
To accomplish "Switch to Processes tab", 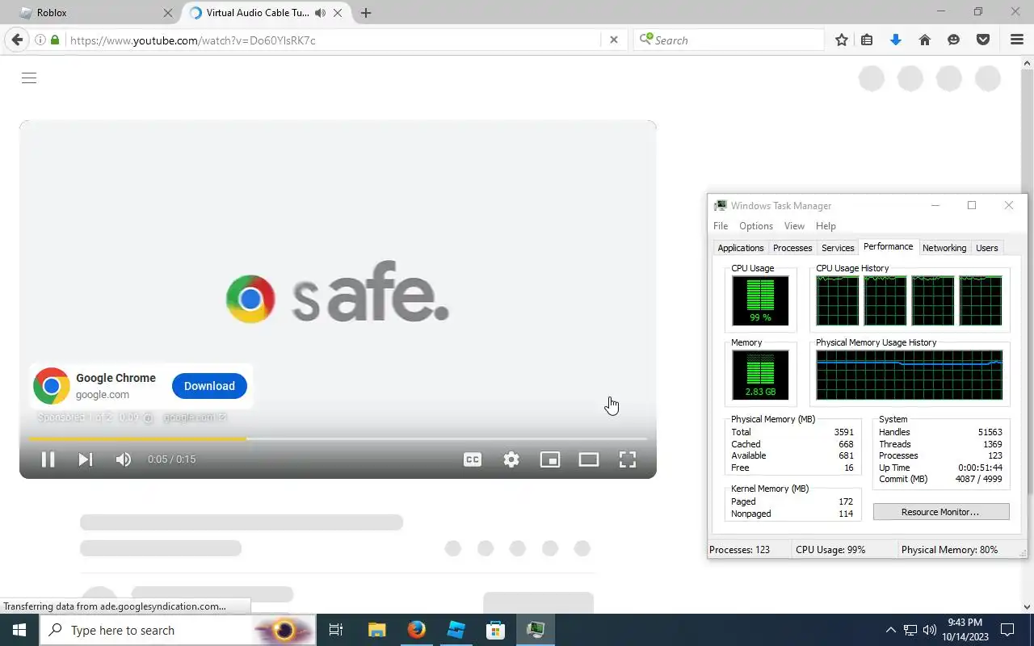I will (792, 248).
